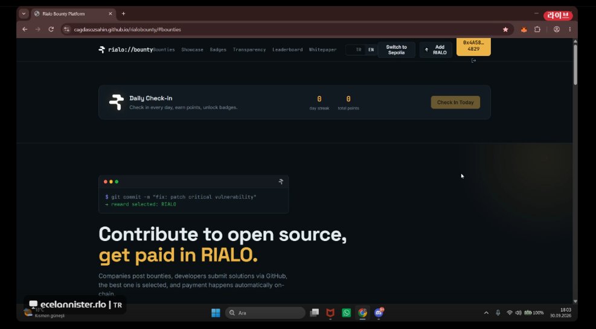Click the day streak counter
This screenshot has height=329, width=596.
coord(319,103)
